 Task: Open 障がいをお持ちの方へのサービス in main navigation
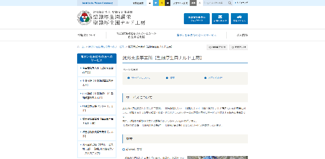[197, 35]
